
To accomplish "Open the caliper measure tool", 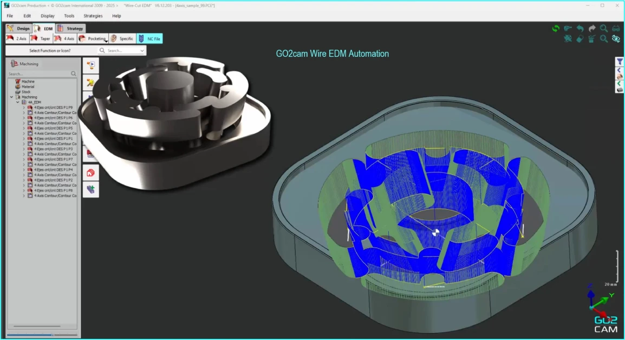I will [x=568, y=29].
